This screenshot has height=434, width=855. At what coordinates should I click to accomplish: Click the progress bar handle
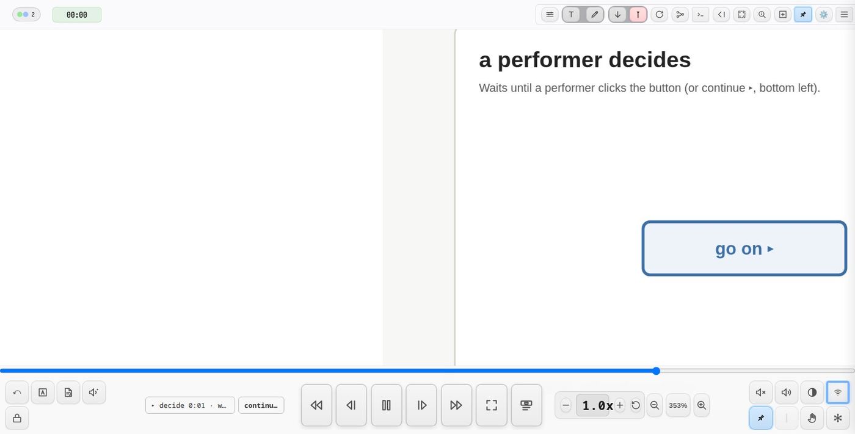tap(656, 371)
